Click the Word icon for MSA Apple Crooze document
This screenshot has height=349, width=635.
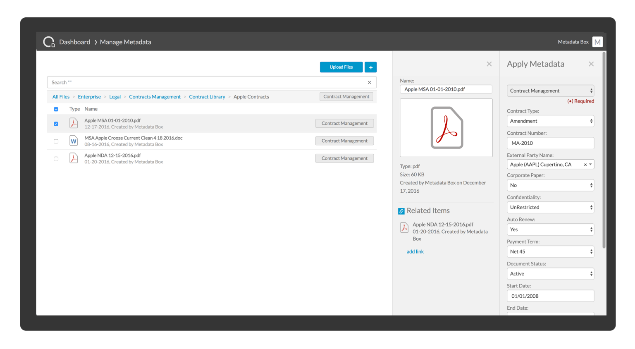[x=74, y=141]
